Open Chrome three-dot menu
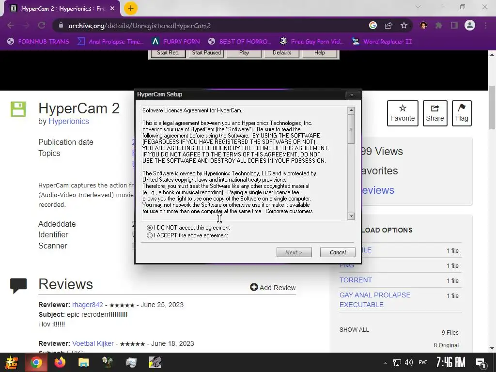The height and width of the screenshot is (372, 496). 485,26
